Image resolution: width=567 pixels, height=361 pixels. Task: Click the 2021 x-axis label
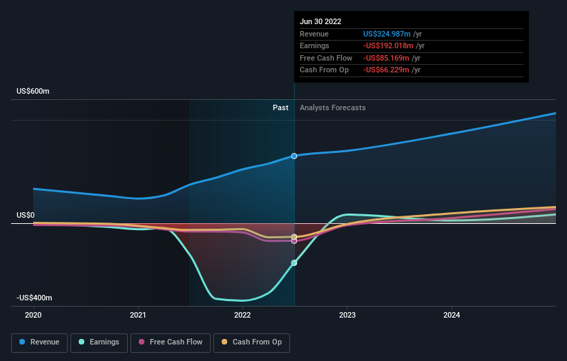pyautogui.click(x=137, y=315)
